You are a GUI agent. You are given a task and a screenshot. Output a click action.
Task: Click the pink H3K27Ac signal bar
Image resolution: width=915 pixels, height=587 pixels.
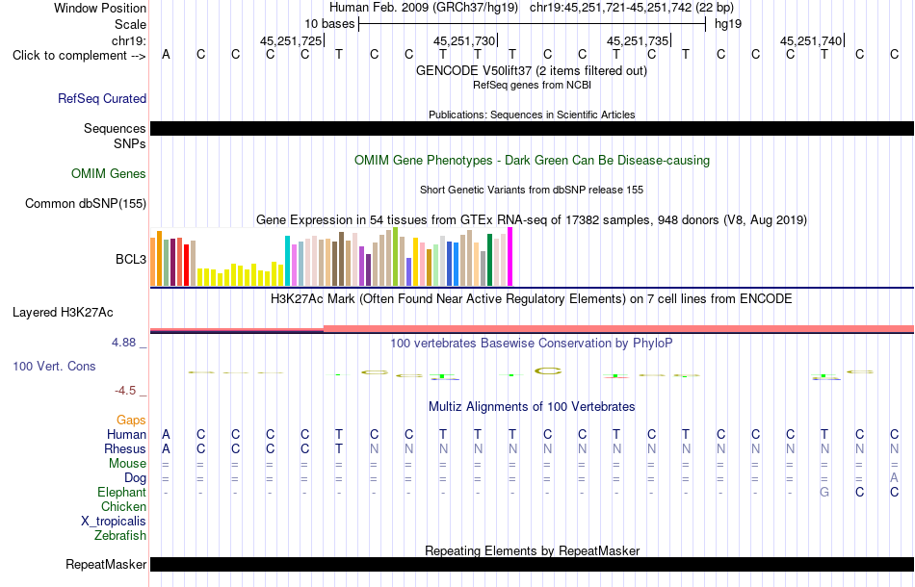point(618,329)
